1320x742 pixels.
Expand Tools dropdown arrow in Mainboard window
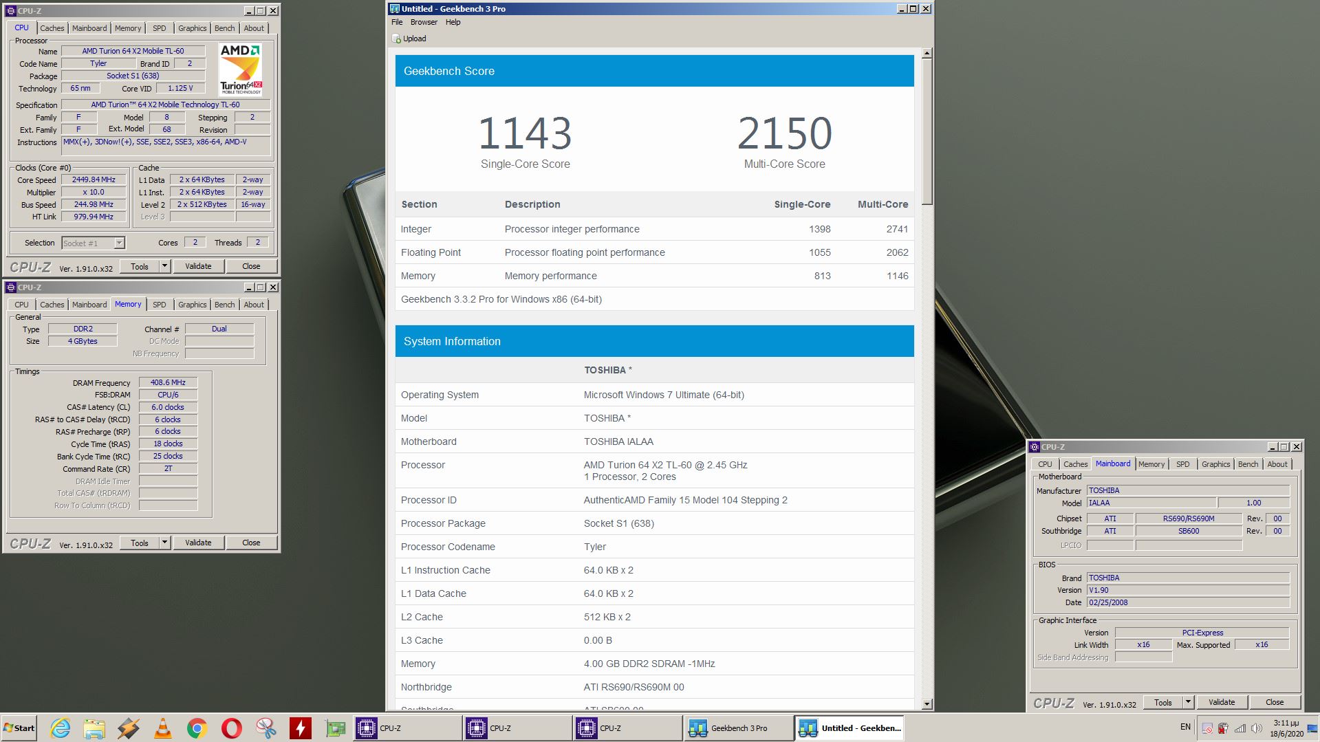pyautogui.click(x=1188, y=702)
